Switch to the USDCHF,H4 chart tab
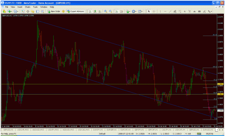Image resolution: width=225 pixels, height=136 pixels. click(180, 130)
